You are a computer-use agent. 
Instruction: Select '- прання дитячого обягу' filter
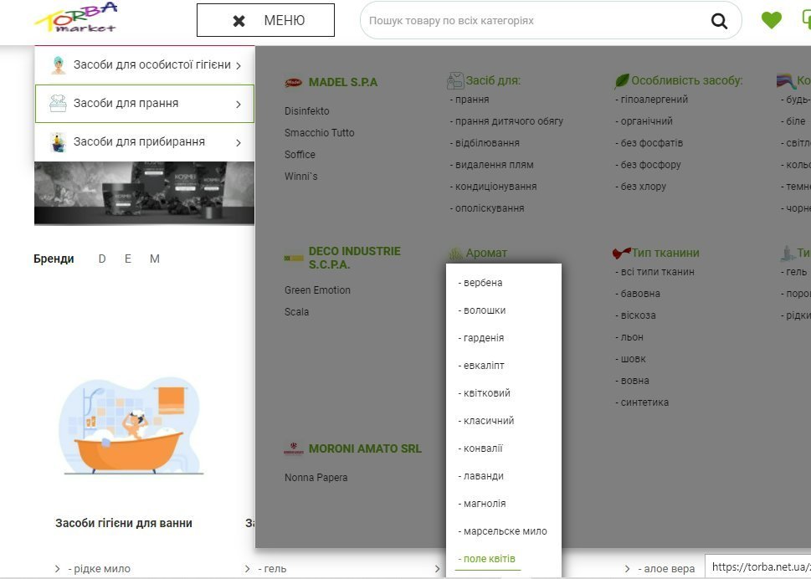click(x=506, y=121)
